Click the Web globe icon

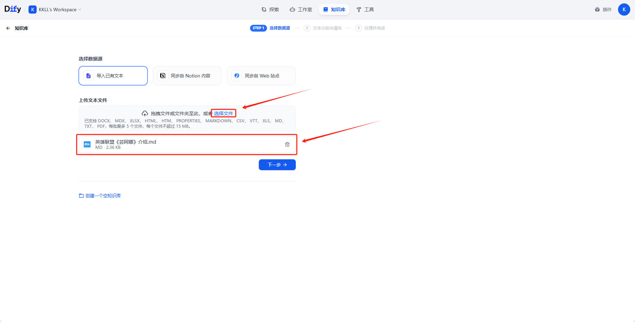237,76
